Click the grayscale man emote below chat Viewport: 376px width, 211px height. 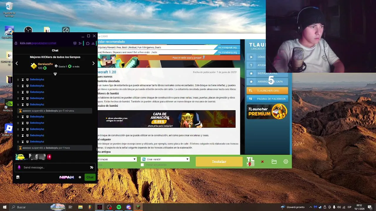(38, 157)
